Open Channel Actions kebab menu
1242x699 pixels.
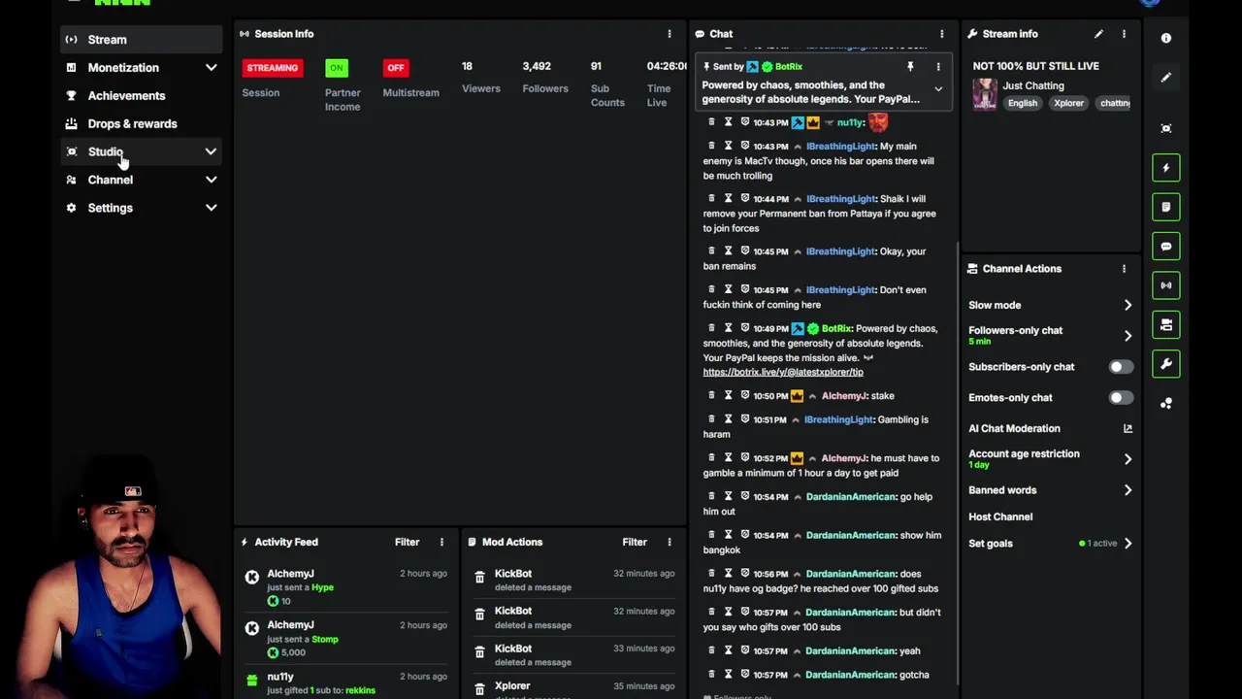point(1124,269)
